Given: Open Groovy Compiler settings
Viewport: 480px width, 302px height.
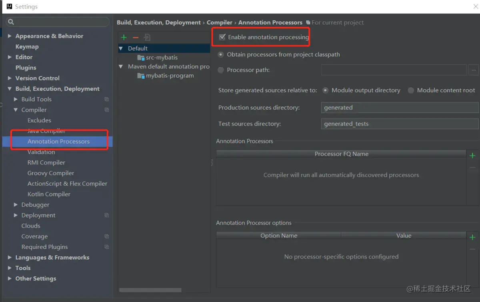Looking at the screenshot, I should 51,173.
